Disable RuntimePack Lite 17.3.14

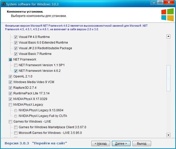point(10,93)
